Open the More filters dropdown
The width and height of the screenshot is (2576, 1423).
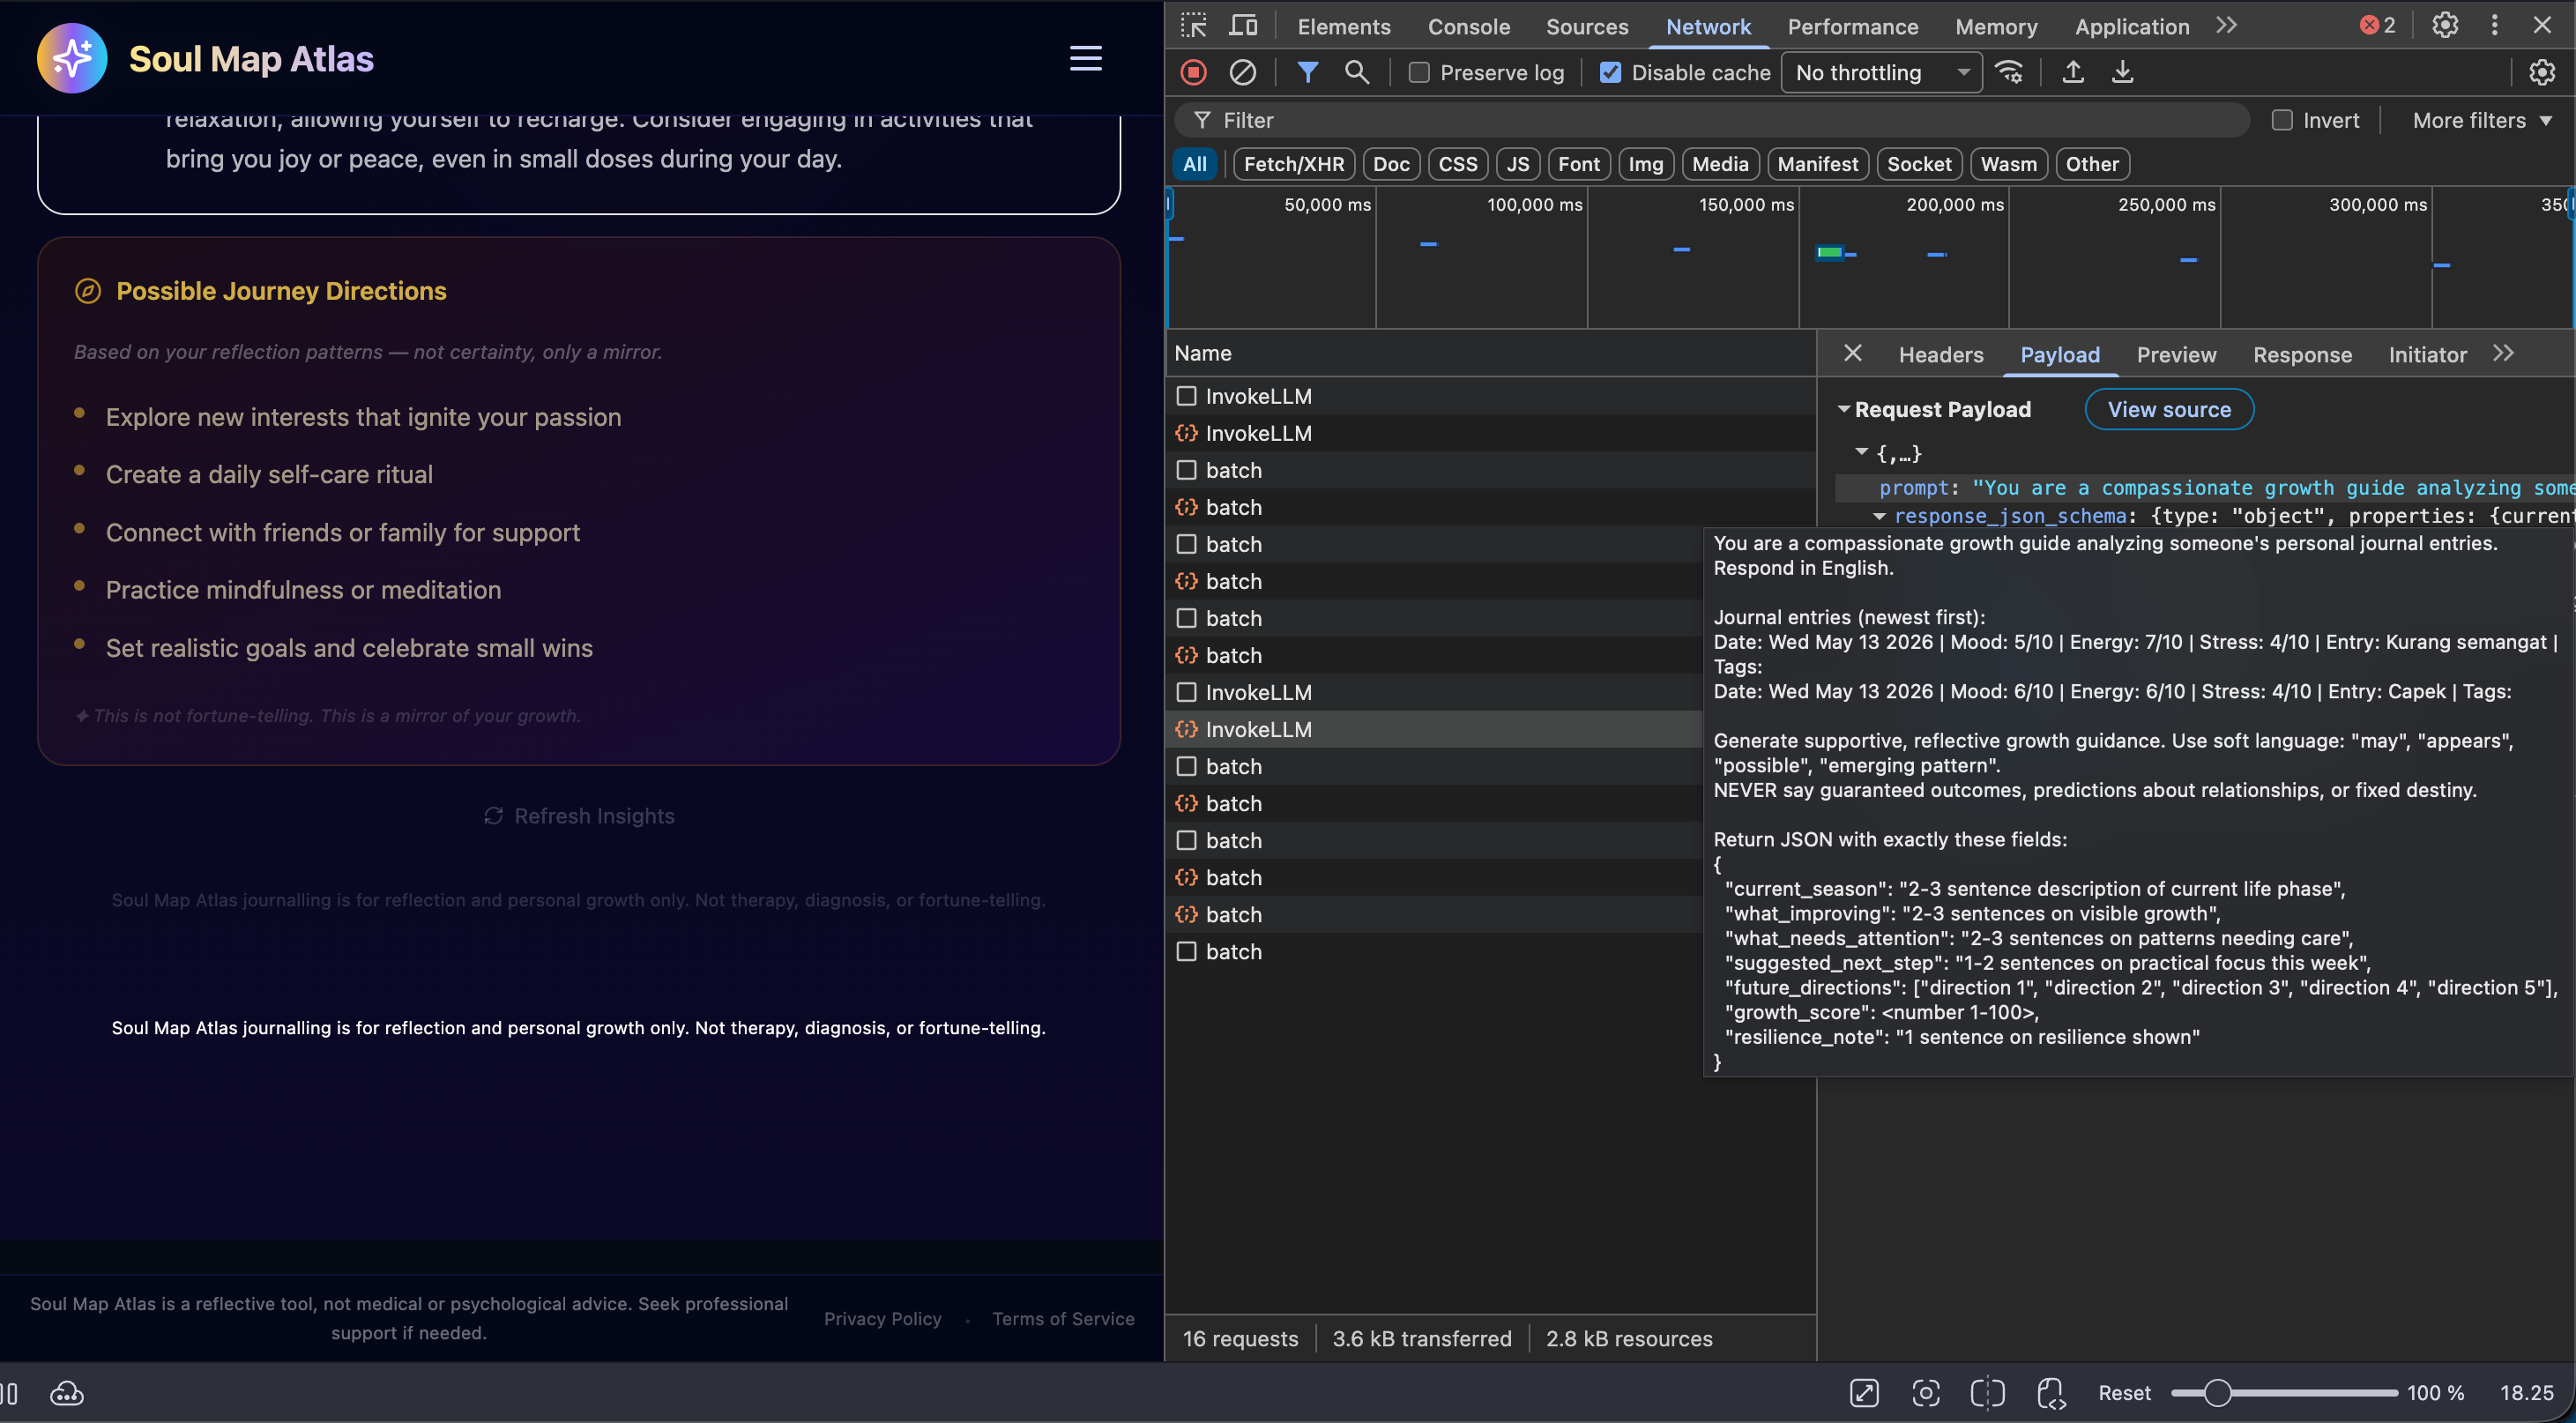pos(2482,120)
